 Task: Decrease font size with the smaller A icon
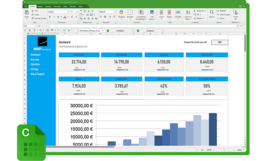tap(76, 17)
